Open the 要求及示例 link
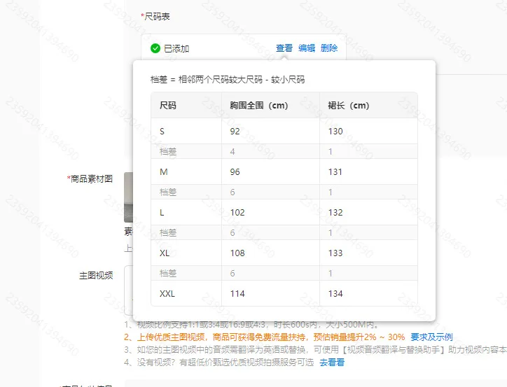The width and height of the screenshot is (507, 387). (431, 337)
